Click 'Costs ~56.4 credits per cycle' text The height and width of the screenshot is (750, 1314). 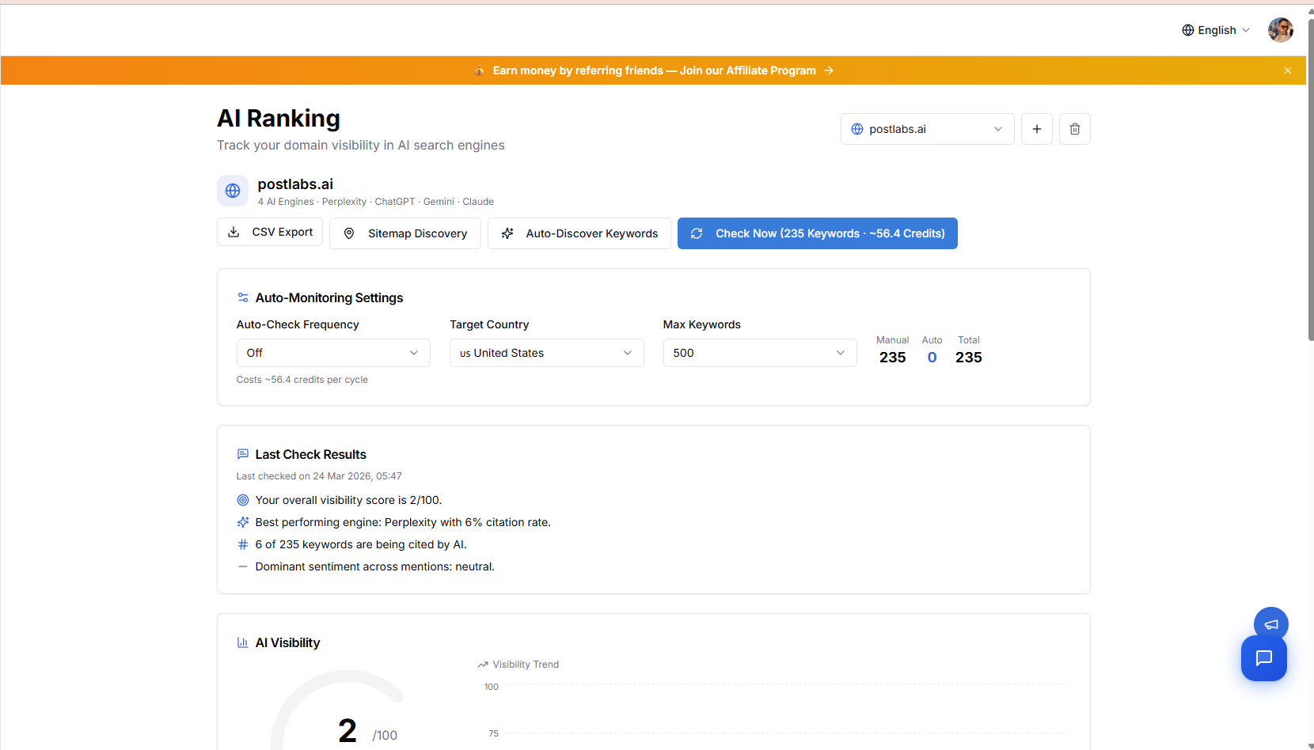pyautogui.click(x=302, y=380)
